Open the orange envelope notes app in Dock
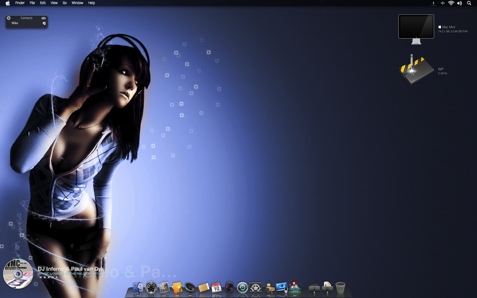The image size is (477, 298). (177, 287)
